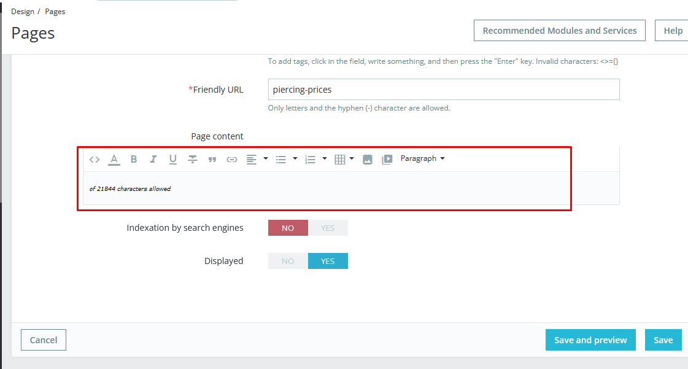The image size is (688, 369).
Task: Insert a blockquote
Action: [x=212, y=160]
